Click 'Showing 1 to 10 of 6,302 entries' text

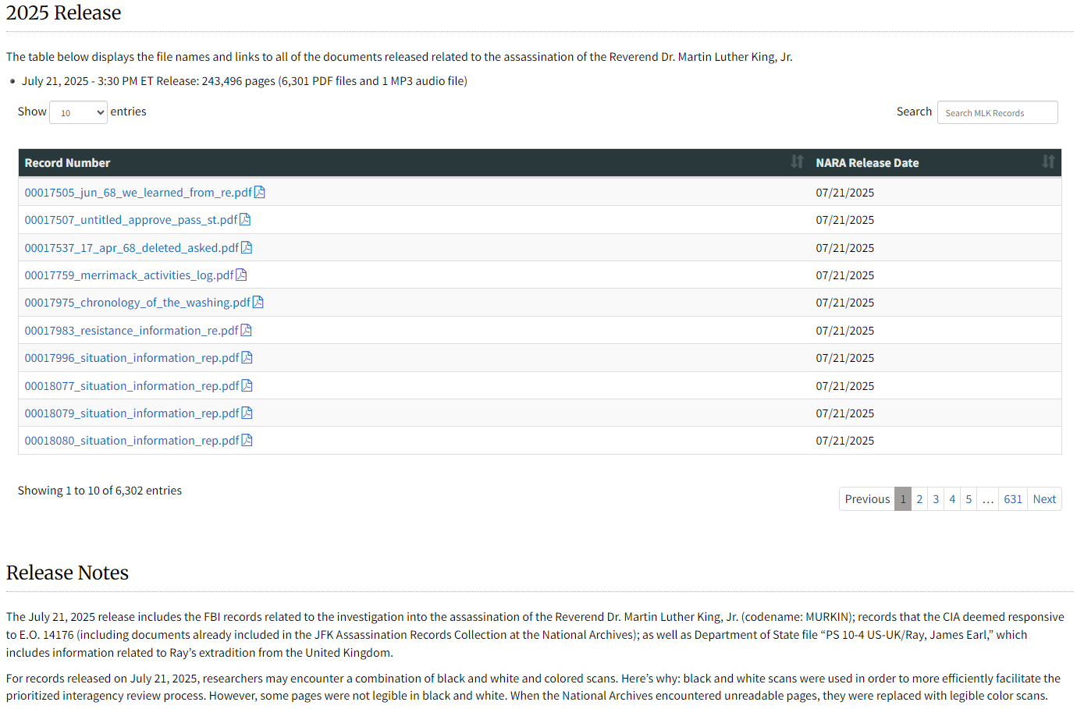100,490
